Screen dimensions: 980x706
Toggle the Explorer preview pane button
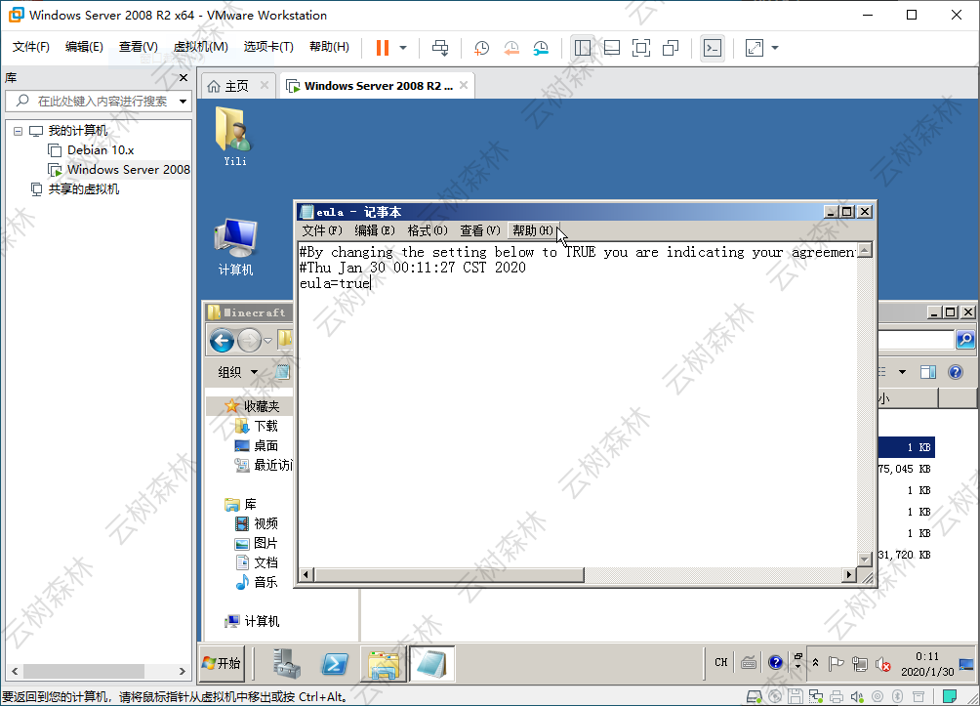tap(928, 372)
